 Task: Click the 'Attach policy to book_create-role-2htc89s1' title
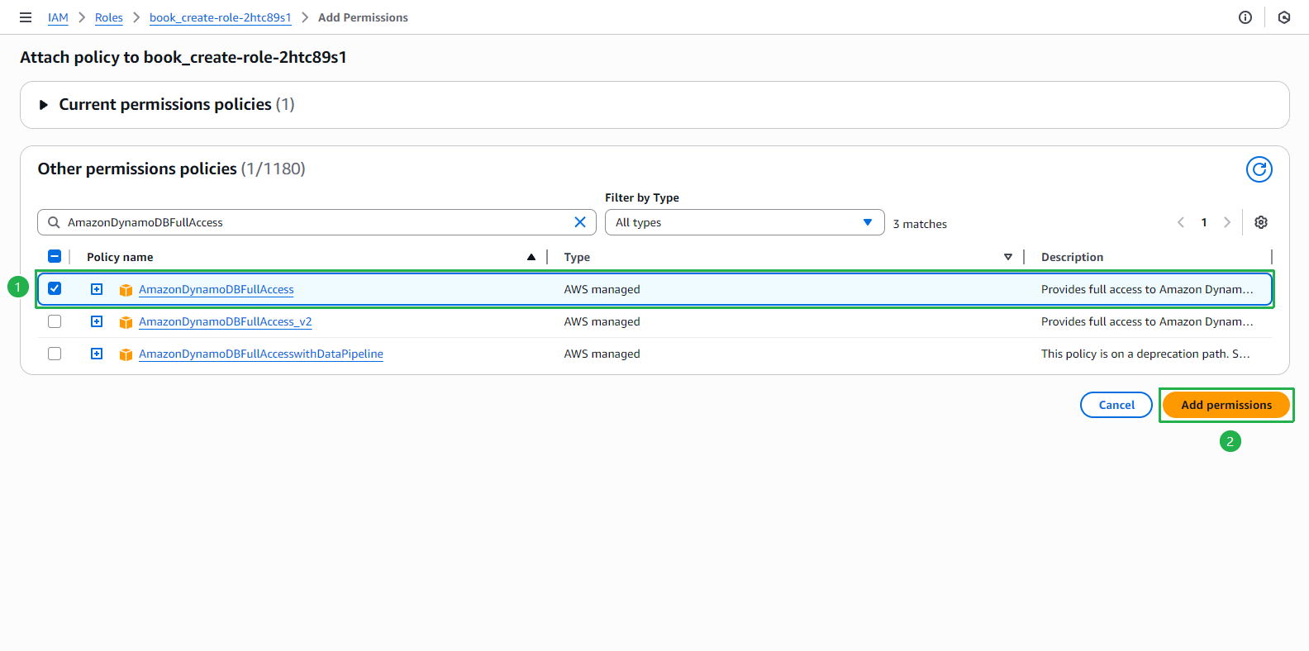183,57
